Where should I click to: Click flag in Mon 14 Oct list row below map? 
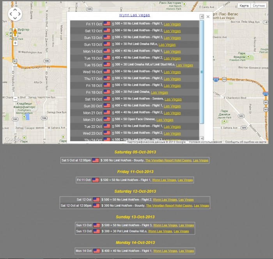tap(97, 251)
